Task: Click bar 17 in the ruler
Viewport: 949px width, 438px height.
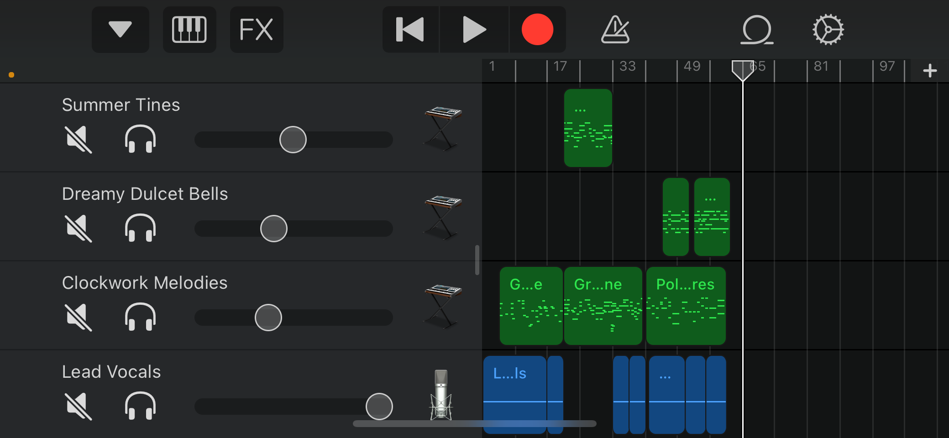Action: (x=560, y=67)
